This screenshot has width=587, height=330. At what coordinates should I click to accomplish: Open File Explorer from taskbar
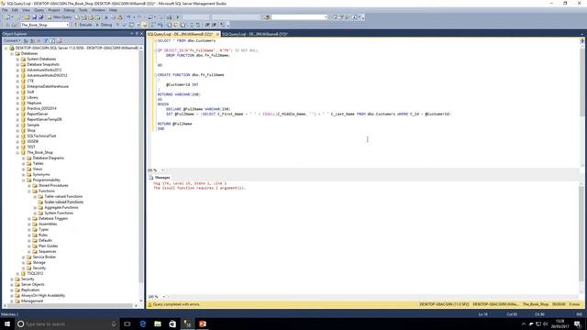click(x=158, y=324)
